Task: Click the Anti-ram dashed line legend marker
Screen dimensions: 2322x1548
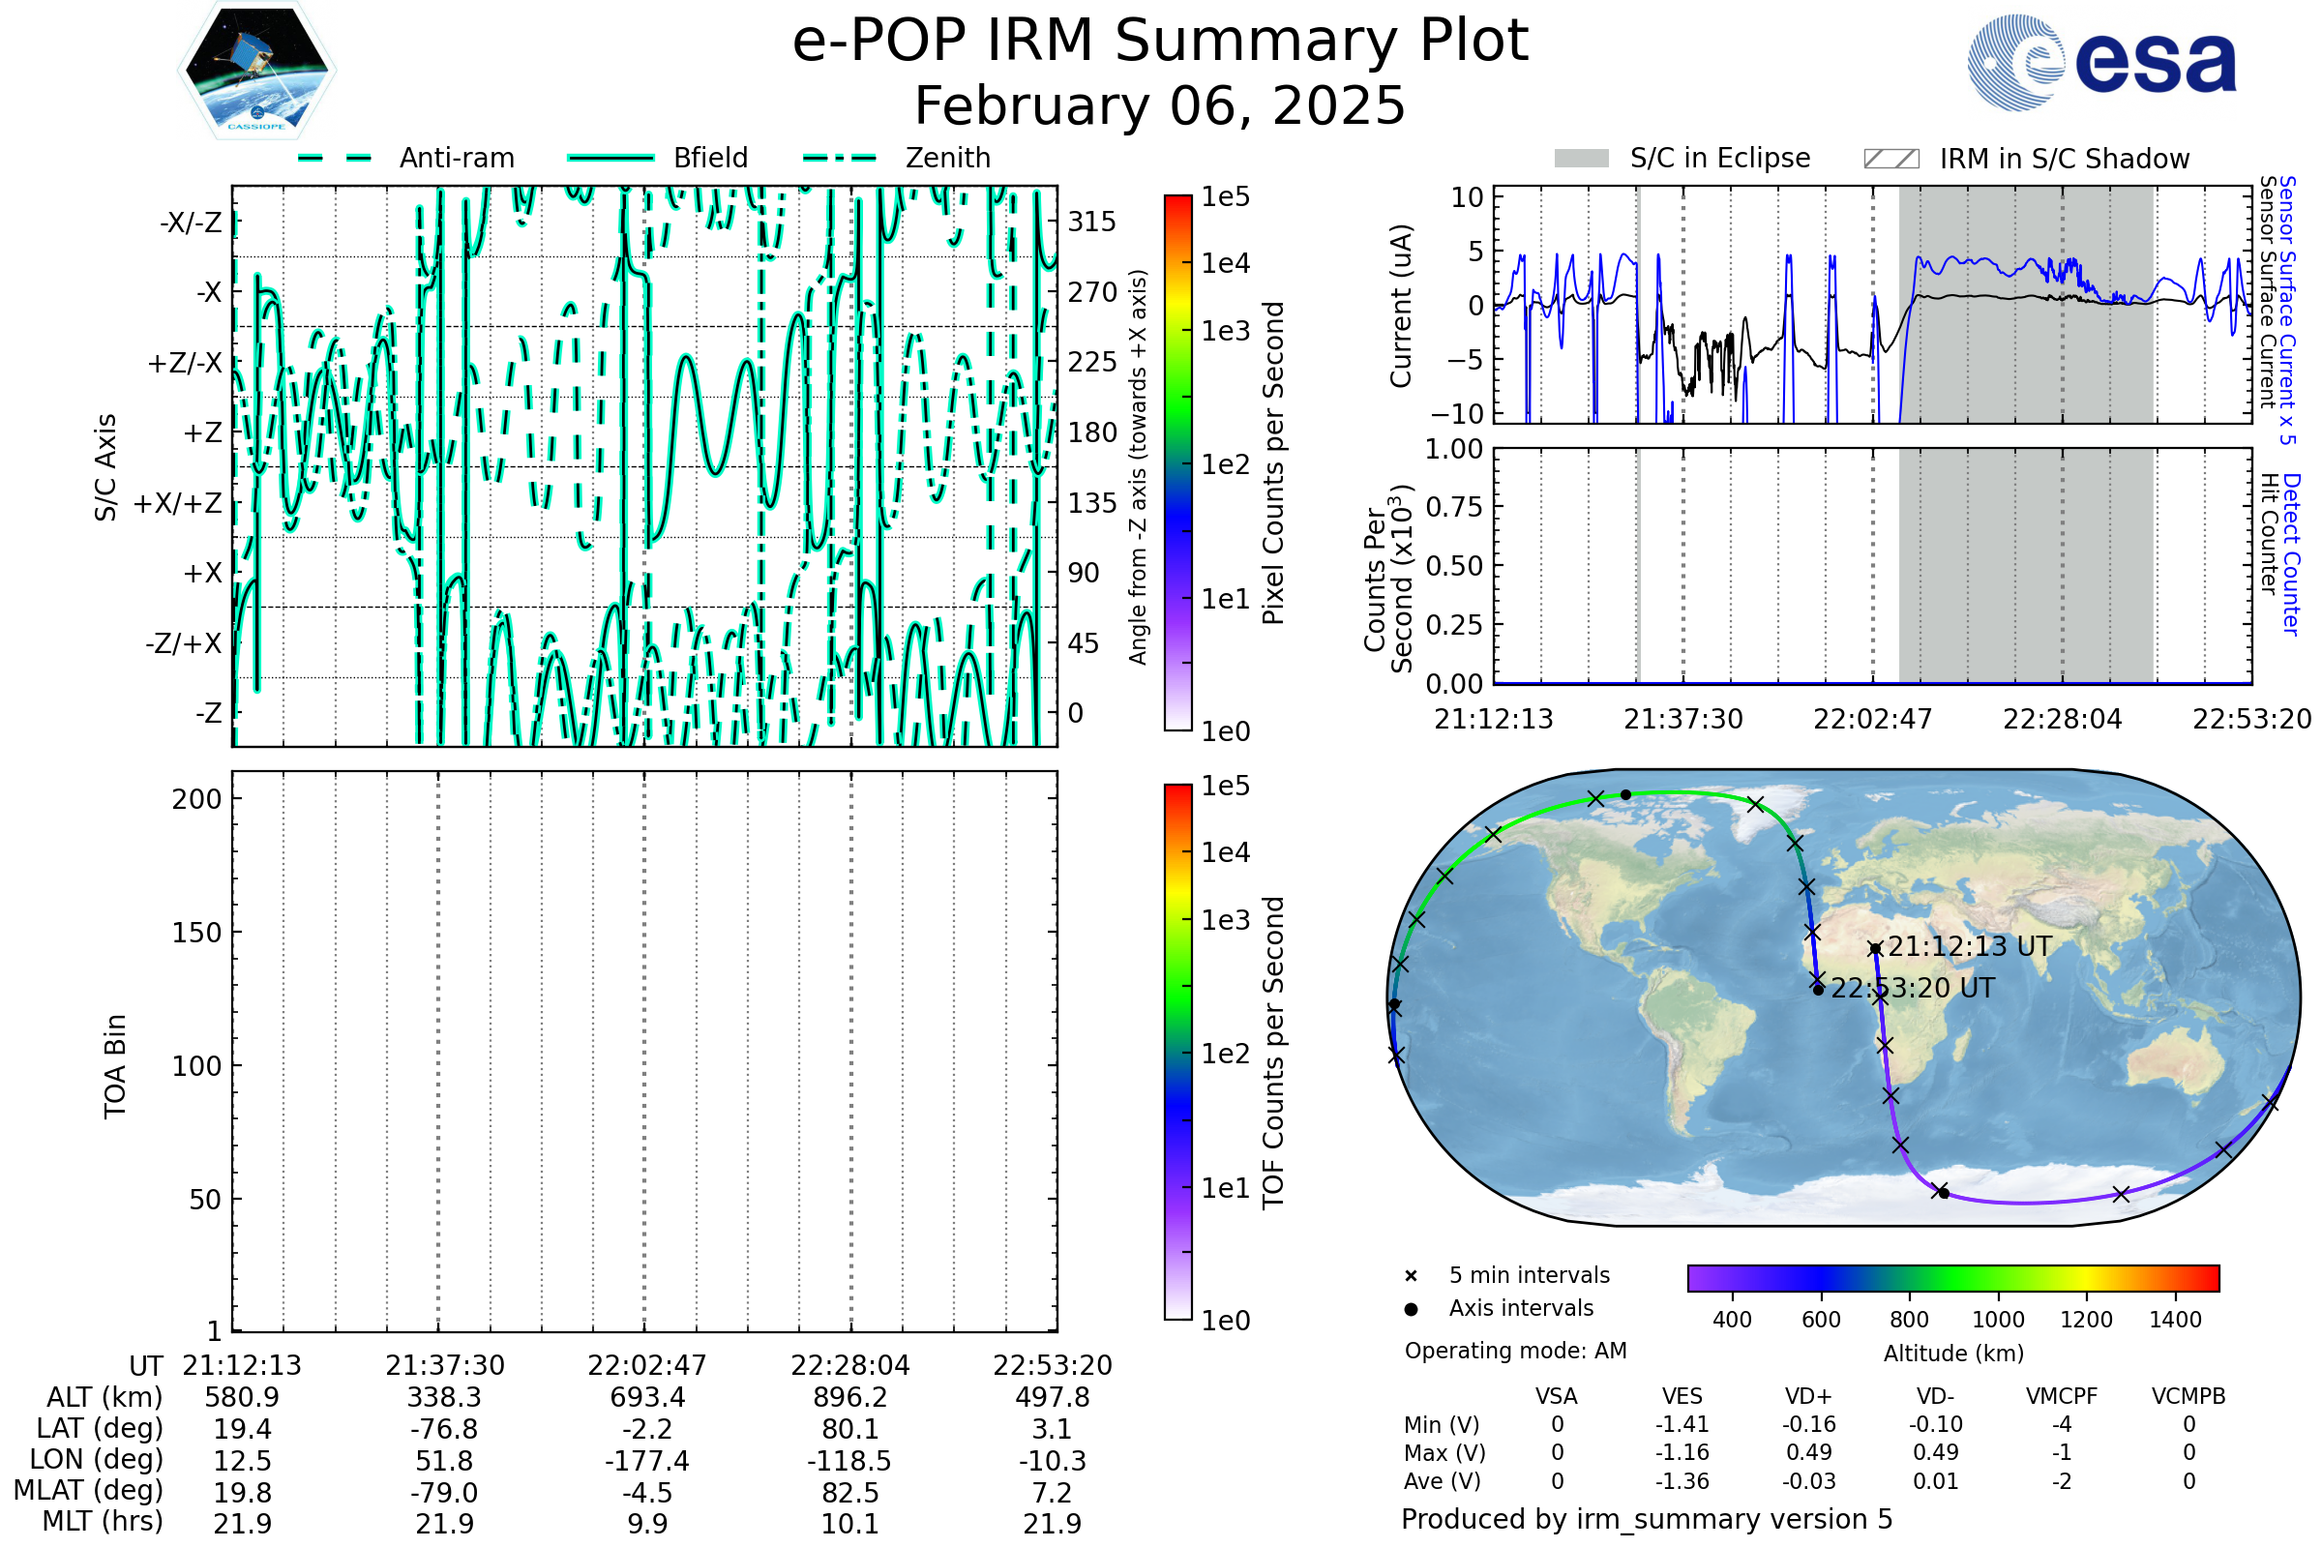Action: 335,158
